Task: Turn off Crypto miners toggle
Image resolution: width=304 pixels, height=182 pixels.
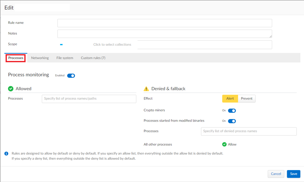Action: [x=232, y=110]
